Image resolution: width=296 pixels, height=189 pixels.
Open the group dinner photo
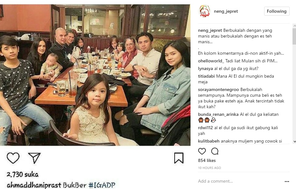coord(95,75)
